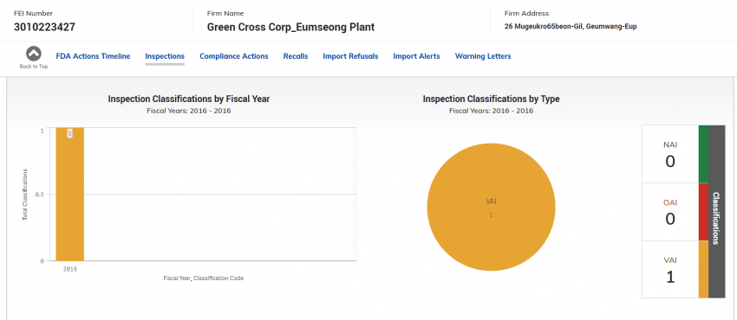737x320 pixels.
Task: Click the VAI orange pie slice
Action: pyautogui.click(x=491, y=207)
